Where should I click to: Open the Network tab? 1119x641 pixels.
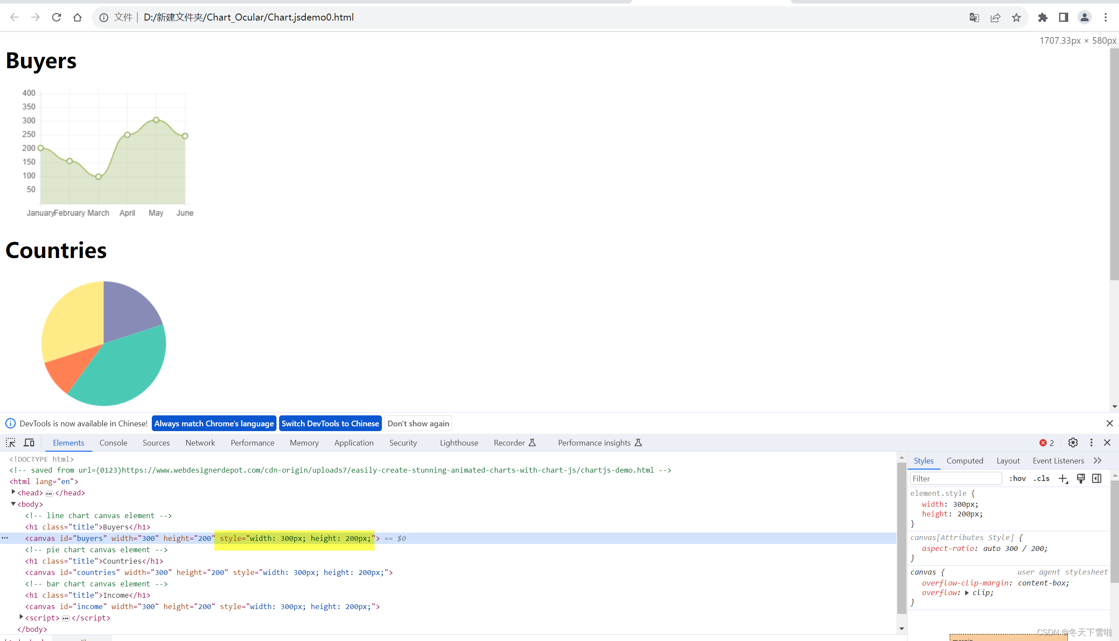pos(200,443)
